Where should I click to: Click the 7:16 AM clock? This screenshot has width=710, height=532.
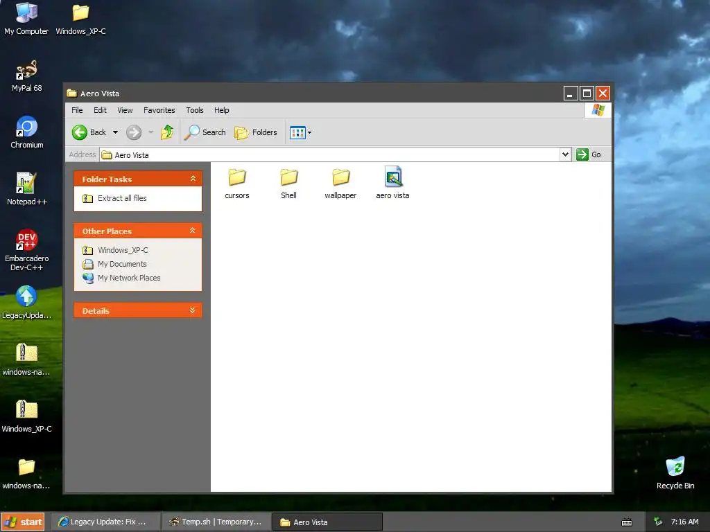coord(684,522)
